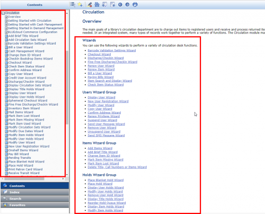Open Delete Title, Call Numbers or Items Wizard link
Screen dimensions: 265x214
tap(117, 167)
